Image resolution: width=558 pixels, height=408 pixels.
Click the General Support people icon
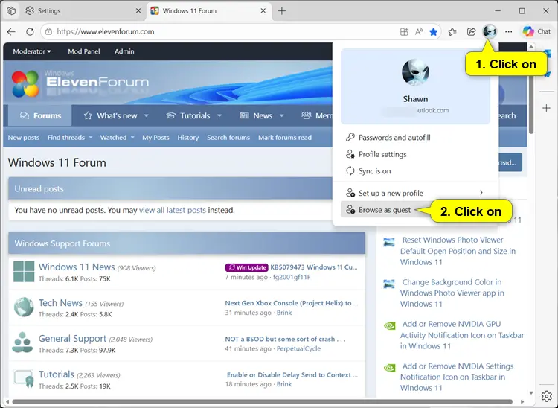(x=22, y=342)
